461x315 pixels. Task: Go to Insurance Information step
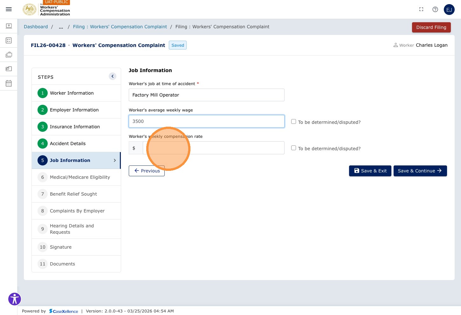(76, 127)
